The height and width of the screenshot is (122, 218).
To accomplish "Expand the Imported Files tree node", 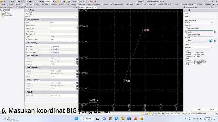I will [x=1, y=16].
